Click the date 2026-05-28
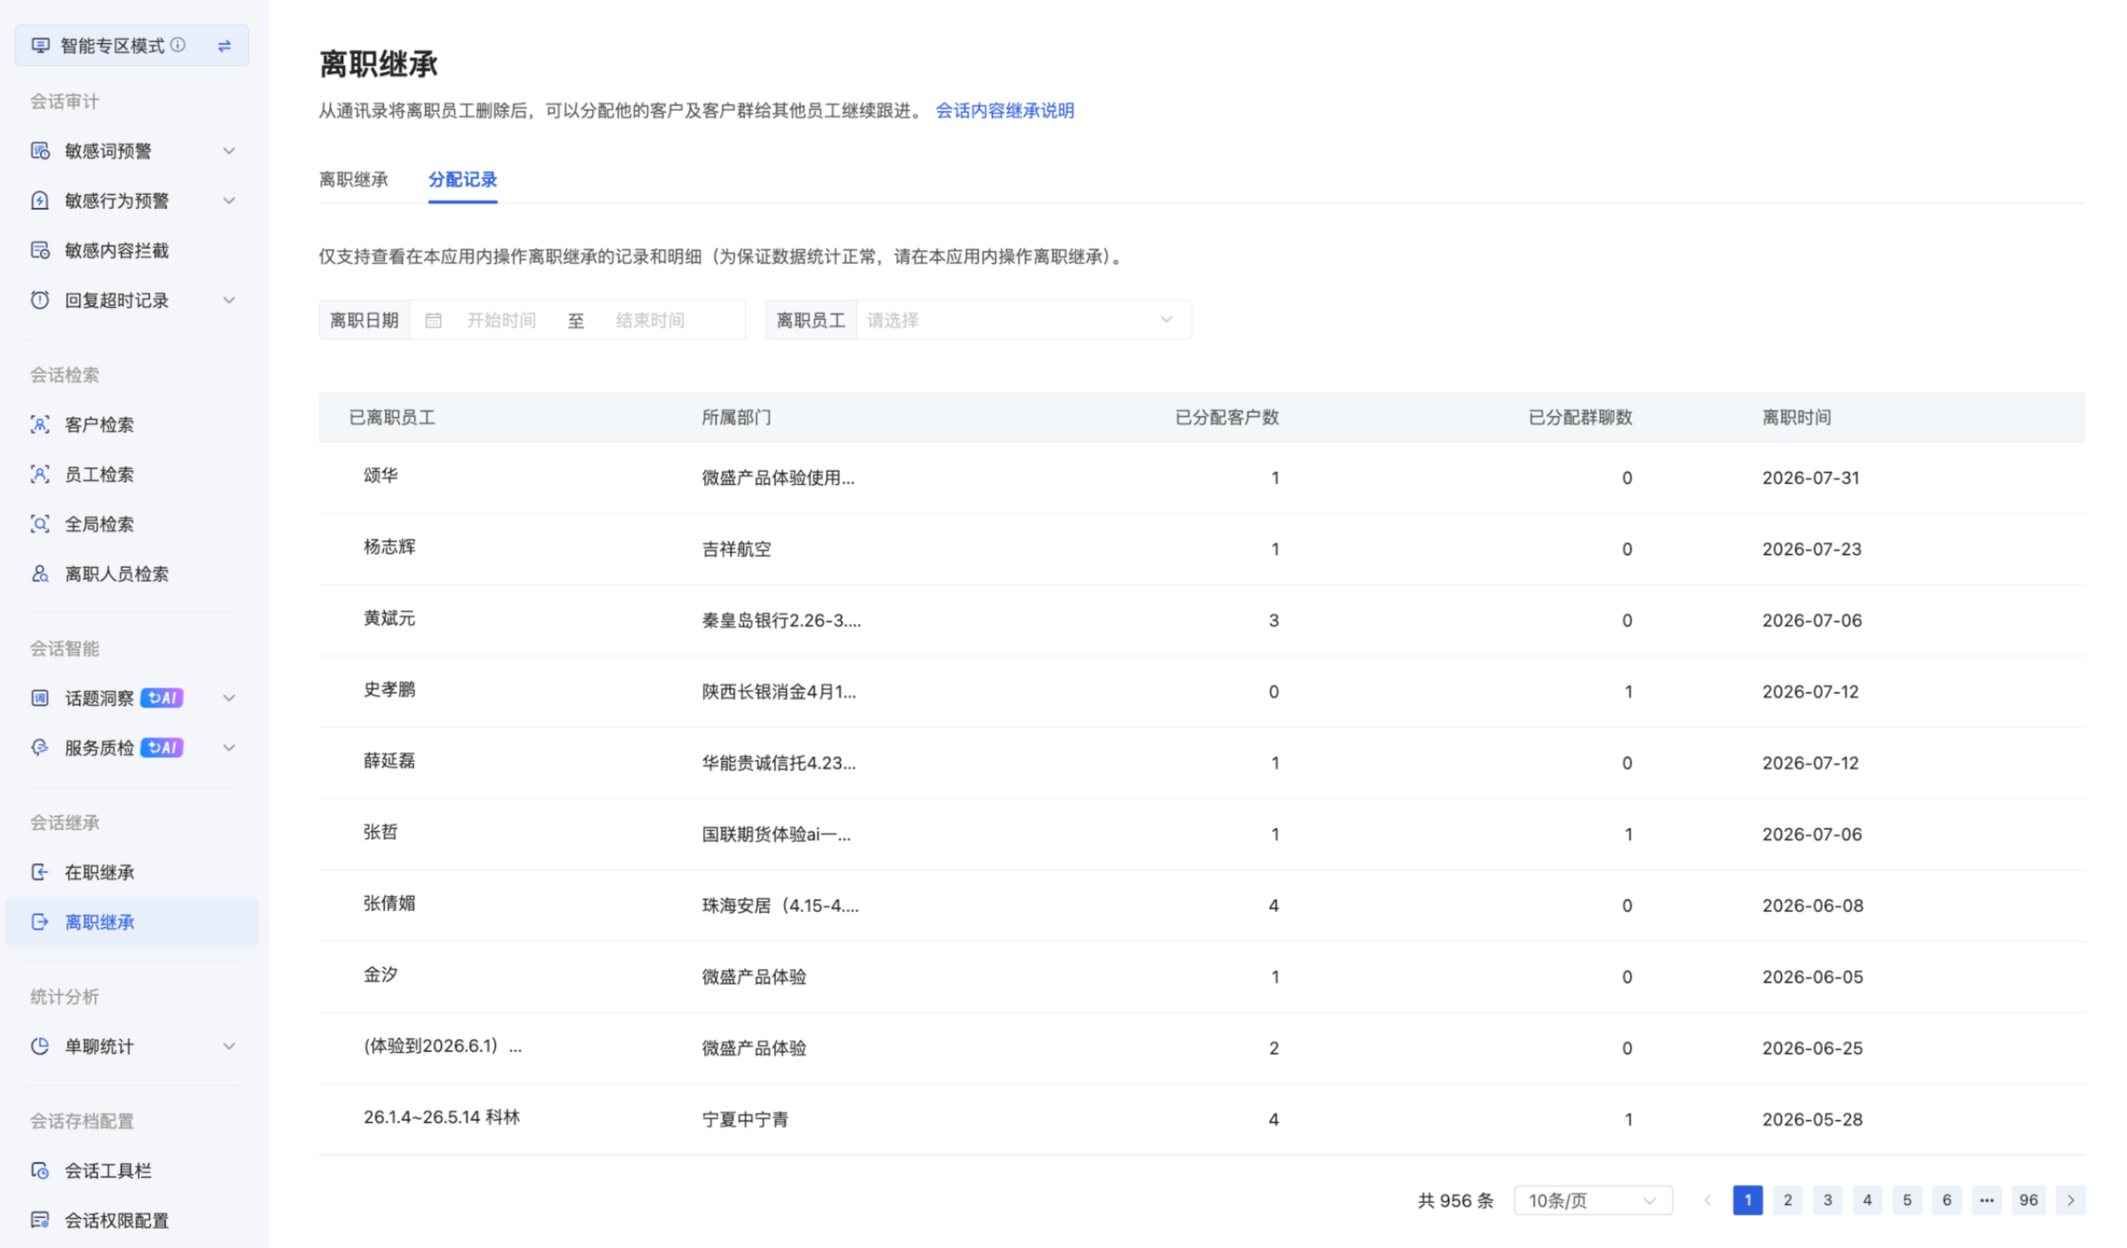Image resolution: width=2127 pixels, height=1248 pixels. 1812,1119
